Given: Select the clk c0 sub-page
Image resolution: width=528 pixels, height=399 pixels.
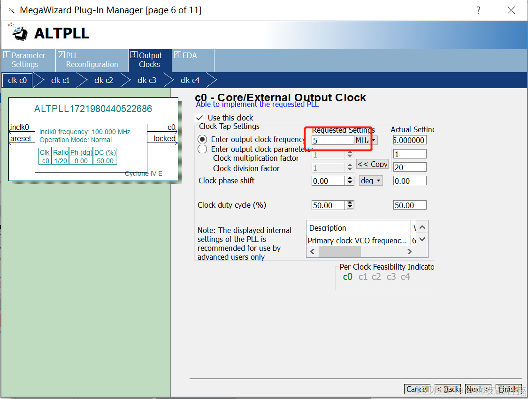Looking at the screenshot, I should pyautogui.click(x=17, y=80).
